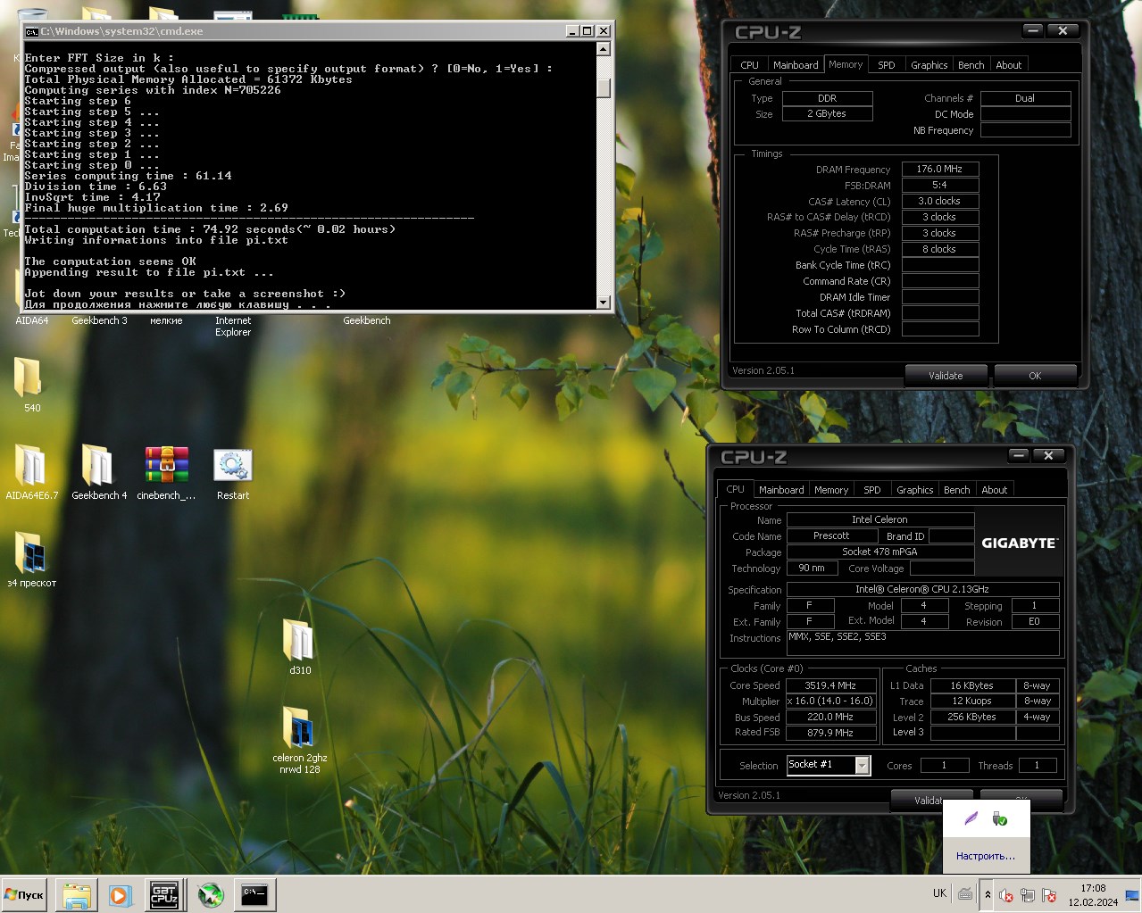Click the Cycle Time 8 clocks value
Viewport: 1142px width, 913px height.
(940, 249)
